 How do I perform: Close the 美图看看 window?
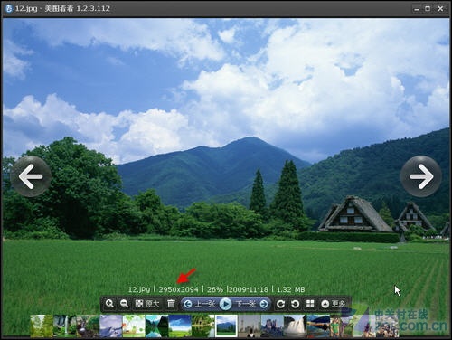tap(440, 9)
